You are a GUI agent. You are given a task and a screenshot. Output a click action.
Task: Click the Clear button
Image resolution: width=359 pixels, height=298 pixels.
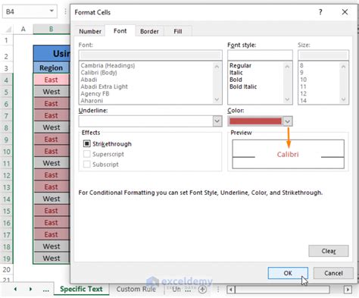[x=329, y=251]
